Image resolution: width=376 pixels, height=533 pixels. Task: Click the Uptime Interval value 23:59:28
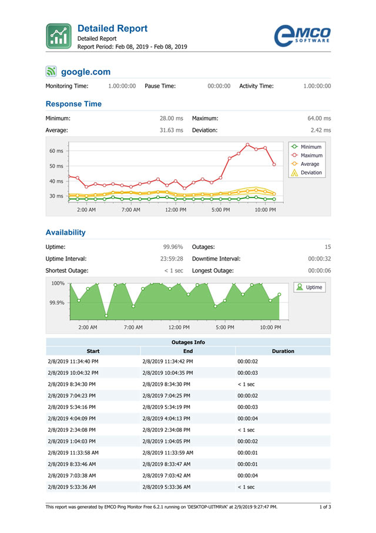pos(172,259)
